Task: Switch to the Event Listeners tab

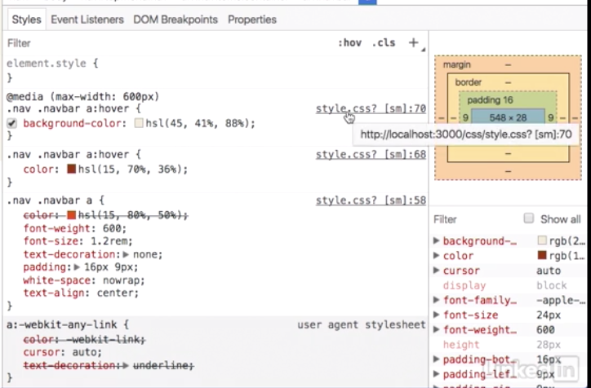Action: click(x=87, y=20)
